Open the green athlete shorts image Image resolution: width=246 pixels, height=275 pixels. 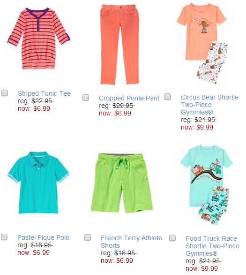pos(122,183)
